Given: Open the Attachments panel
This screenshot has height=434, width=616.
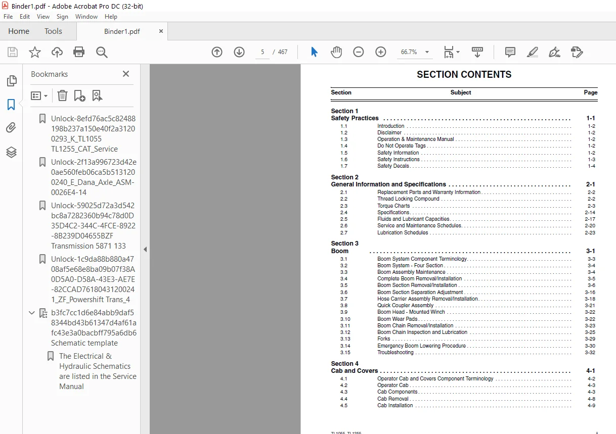Looking at the screenshot, I should click(x=11, y=128).
